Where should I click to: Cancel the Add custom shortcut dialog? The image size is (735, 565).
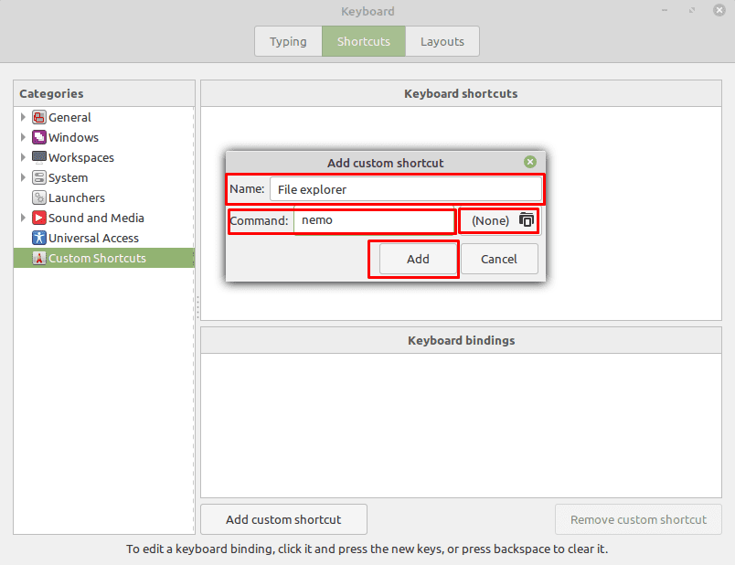(499, 259)
